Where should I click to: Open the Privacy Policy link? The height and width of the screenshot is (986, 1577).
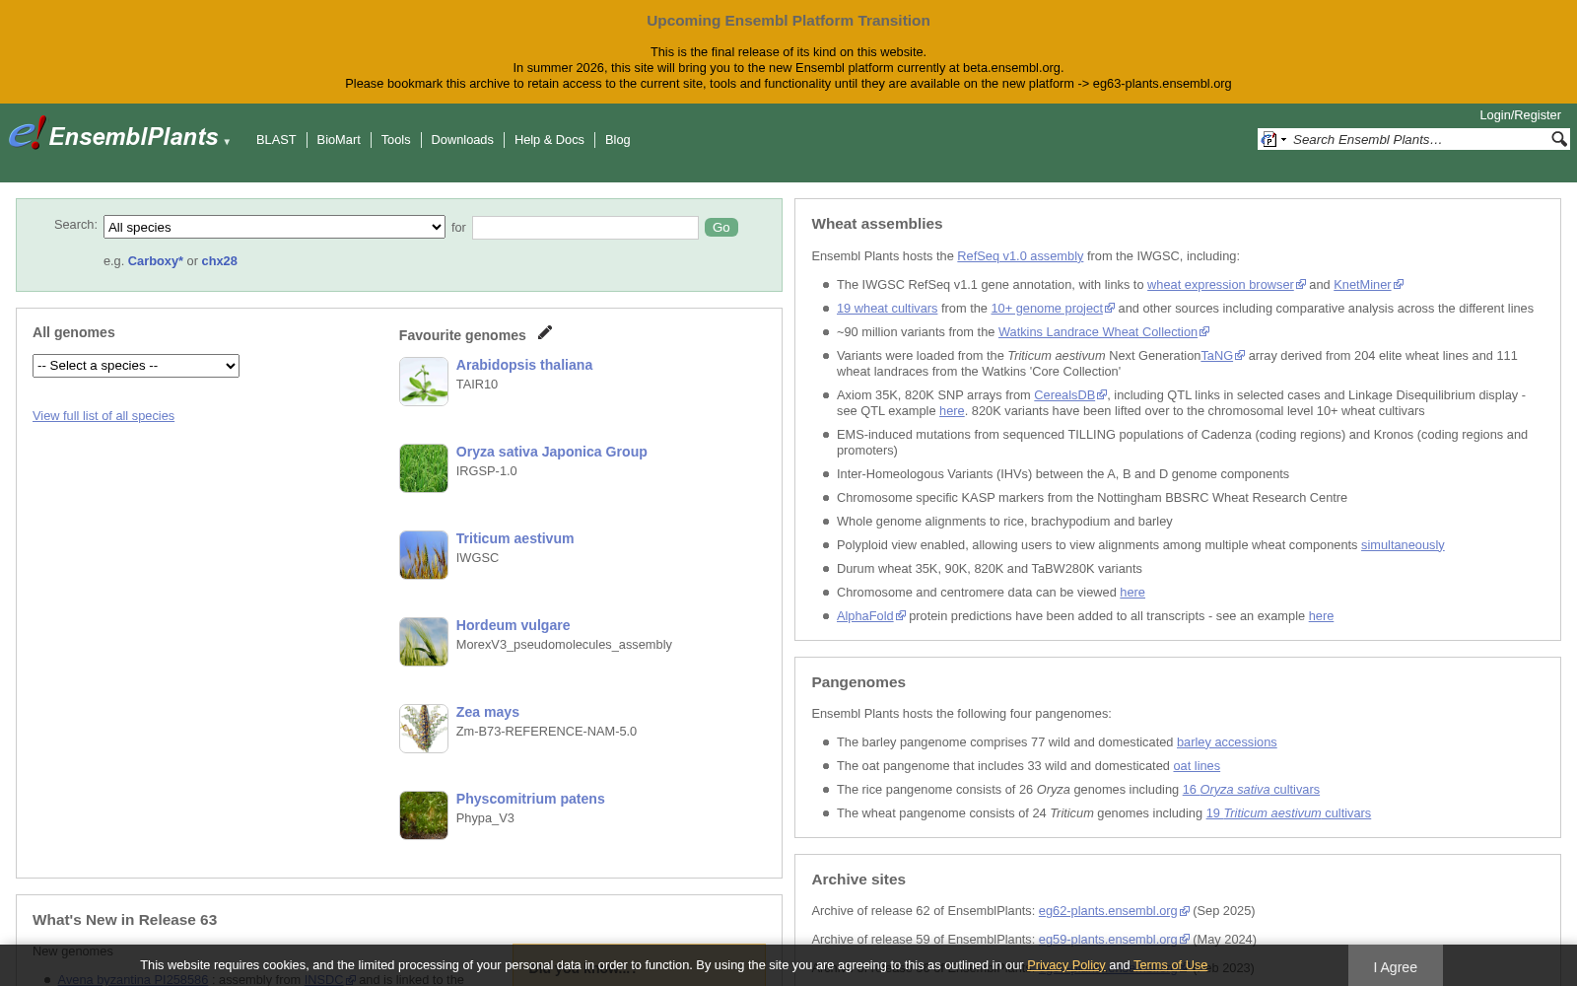pos(1065,965)
